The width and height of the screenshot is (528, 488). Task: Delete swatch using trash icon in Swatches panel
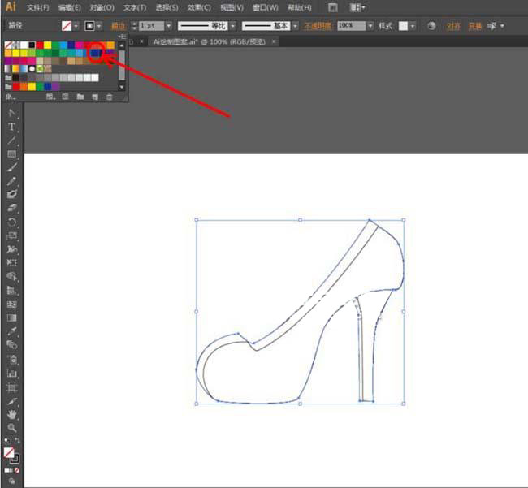tap(109, 97)
